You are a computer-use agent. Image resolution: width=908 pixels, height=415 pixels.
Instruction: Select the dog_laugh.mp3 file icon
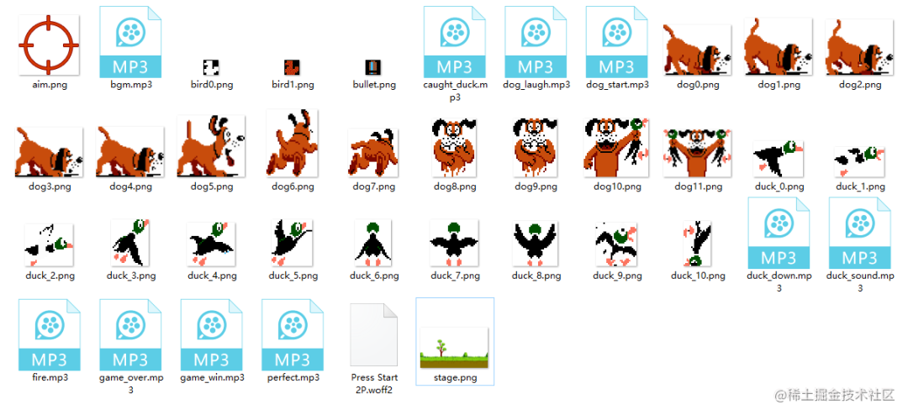click(536, 42)
